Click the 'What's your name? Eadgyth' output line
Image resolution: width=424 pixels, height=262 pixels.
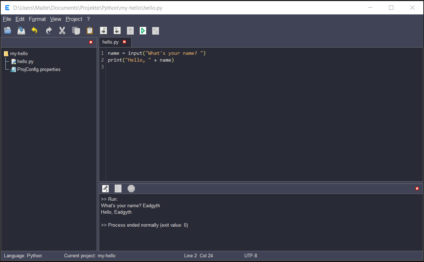(x=131, y=206)
